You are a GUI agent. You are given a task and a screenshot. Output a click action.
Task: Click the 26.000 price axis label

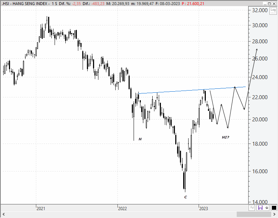click(x=260, y=59)
